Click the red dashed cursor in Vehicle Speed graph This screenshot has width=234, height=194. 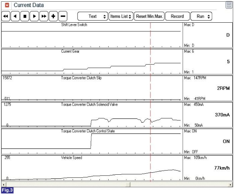(150, 168)
